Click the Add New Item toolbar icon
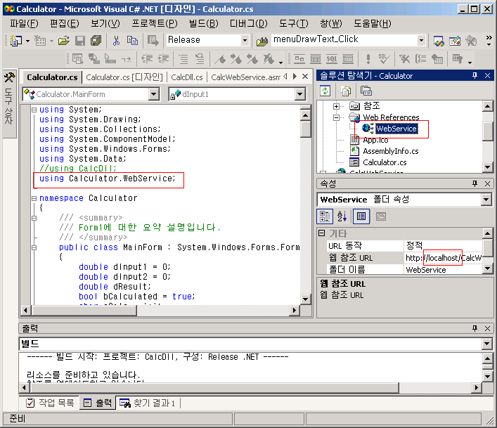The width and height of the screenshot is (497, 428). point(40,41)
